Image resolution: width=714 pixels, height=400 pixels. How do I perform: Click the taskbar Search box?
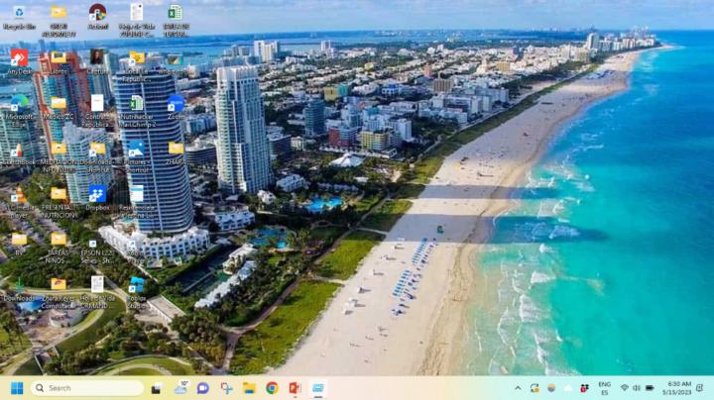click(x=87, y=388)
